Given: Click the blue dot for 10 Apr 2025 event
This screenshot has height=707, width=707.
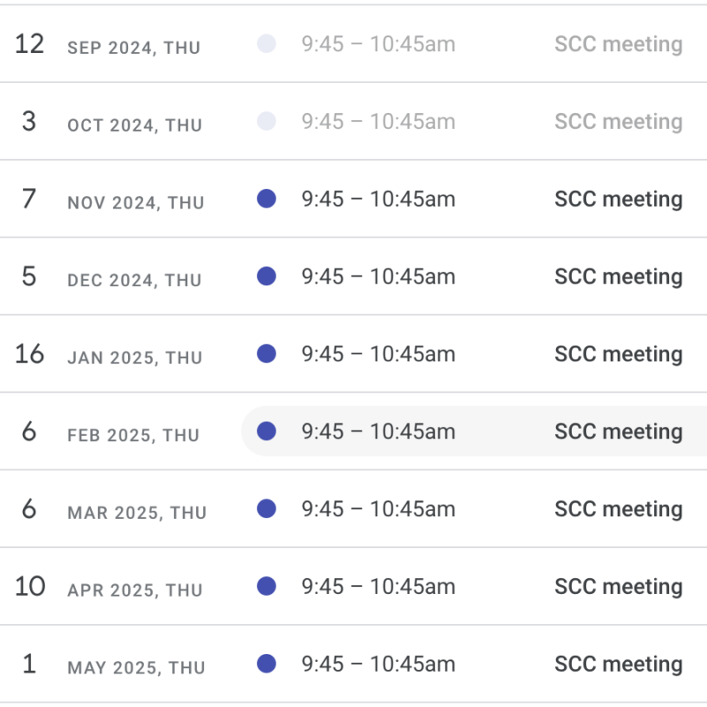Looking at the screenshot, I should click(267, 587).
